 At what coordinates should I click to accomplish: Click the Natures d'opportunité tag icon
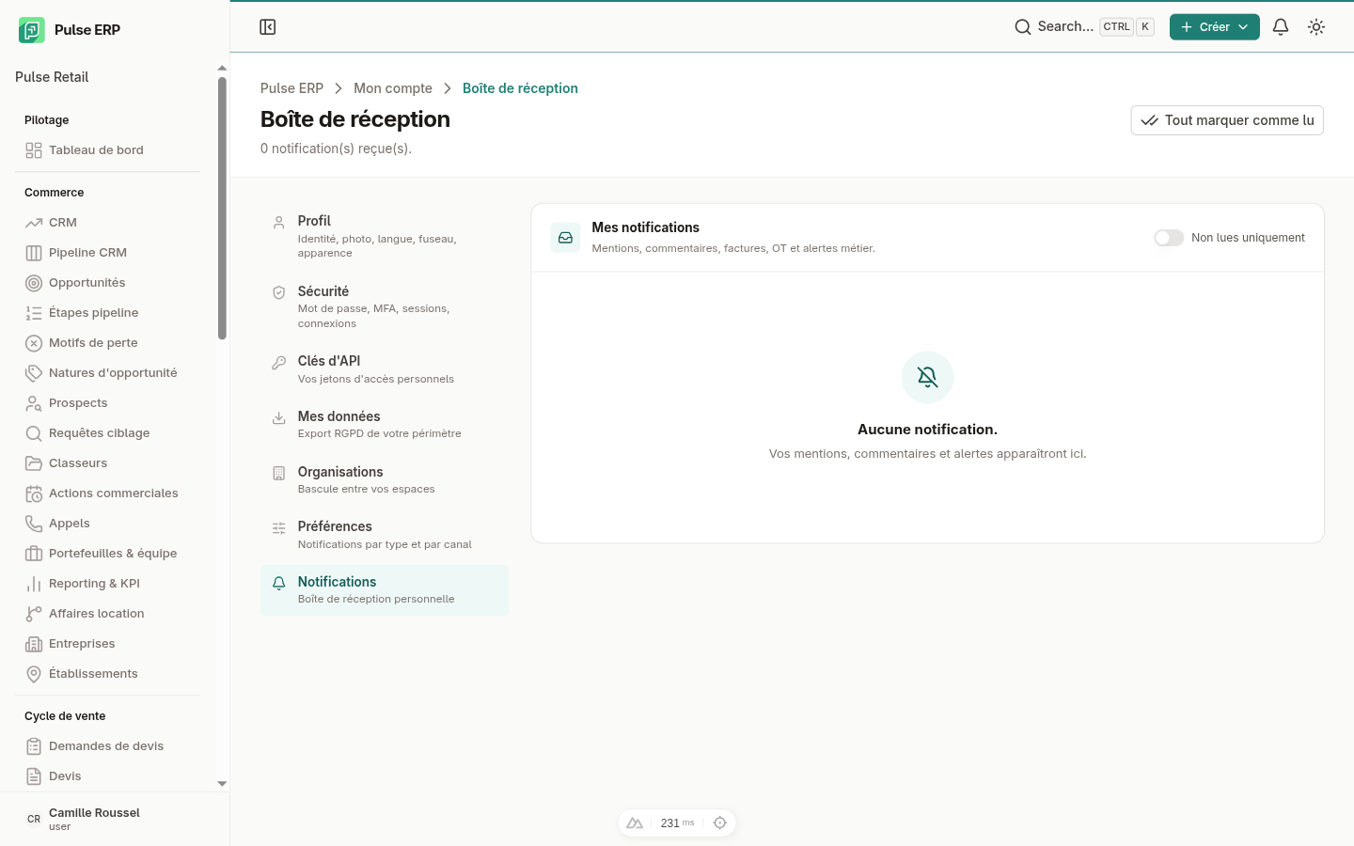click(34, 373)
